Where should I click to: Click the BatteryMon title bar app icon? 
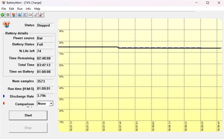pyautogui.click(x=4, y=3)
